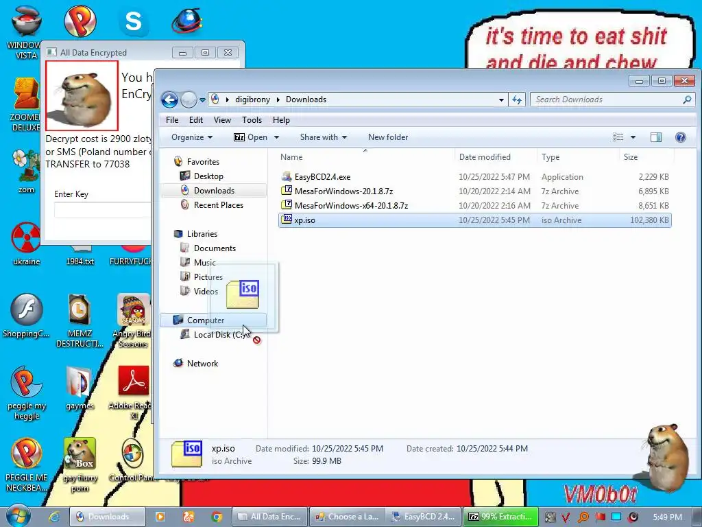Screen dimensions: 702x527
Task: Click the magnifier icon in the search box
Action: click(687, 99)
